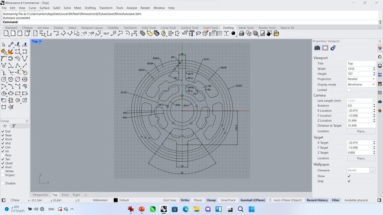Viewport: 383px width, 215px height.
Task: Click the camera Location Place button
Action: click(x=361, y=131)
